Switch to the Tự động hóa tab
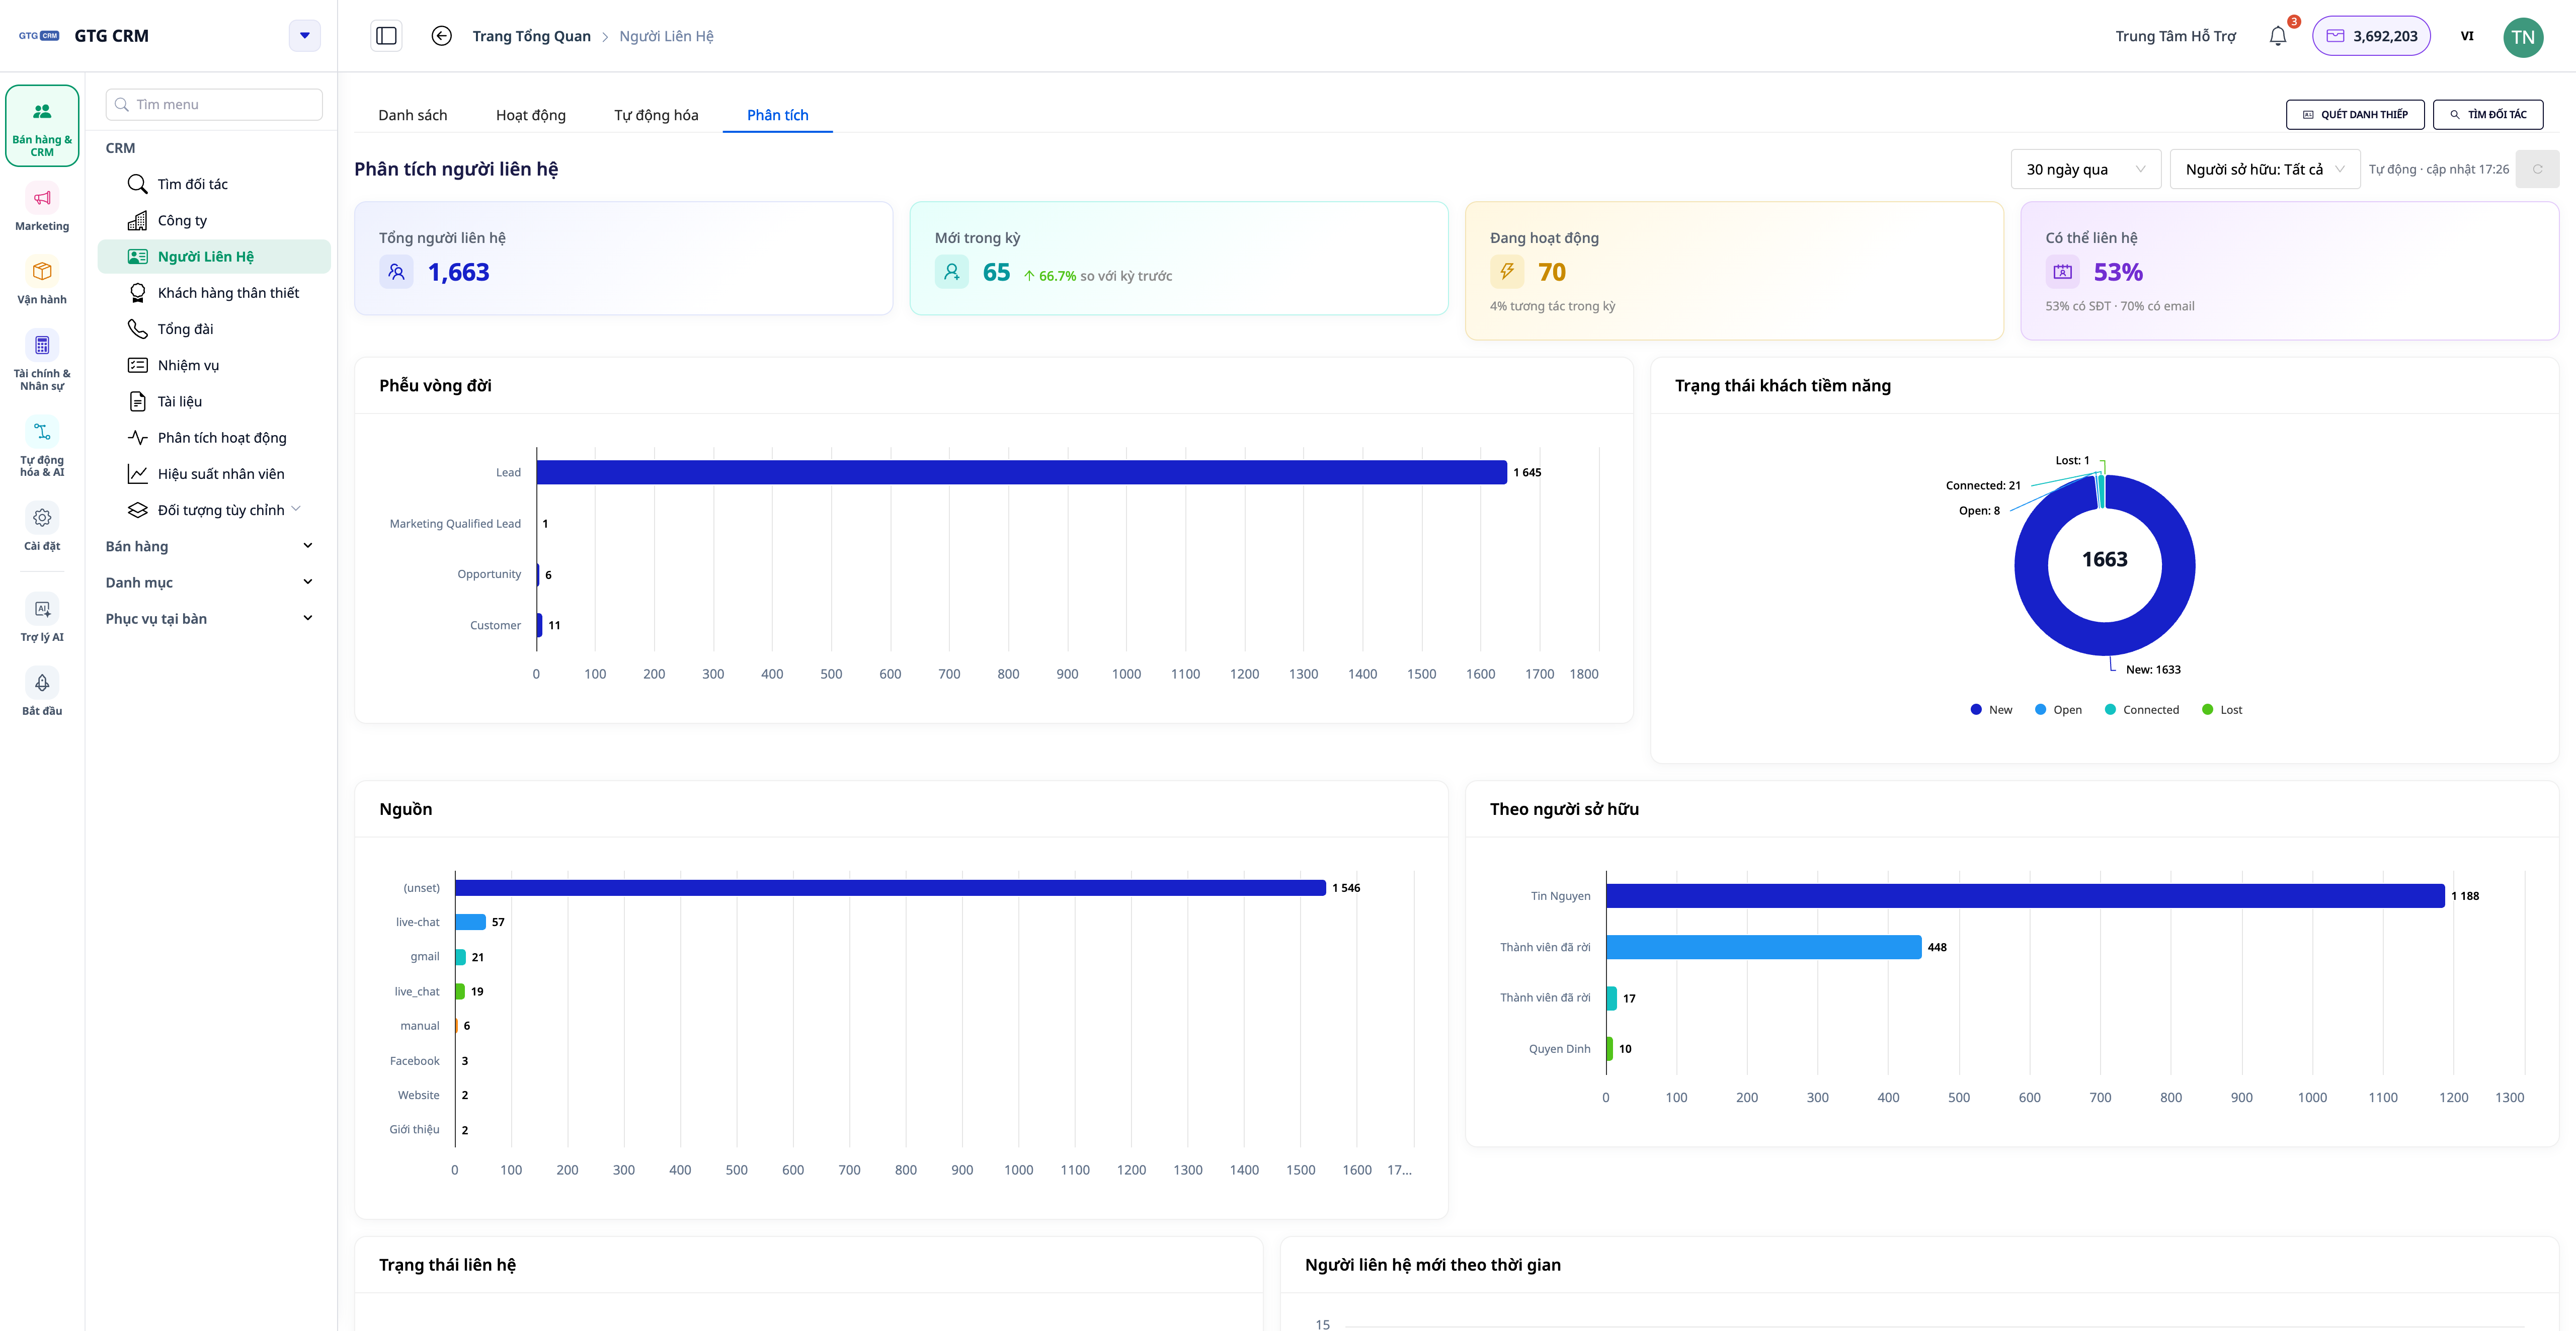 tap(656, 115)
